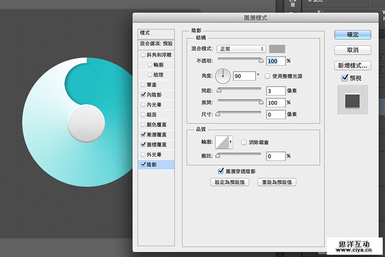The height and width of the screenshot is (257, 385).
Task: Toggle 圖層穿透陰影 checkbox
Action: pos(221,171)
